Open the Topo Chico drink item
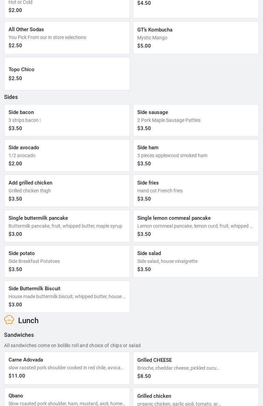The height and width of the screenshot is (406, 263). (x=67, y=74)
